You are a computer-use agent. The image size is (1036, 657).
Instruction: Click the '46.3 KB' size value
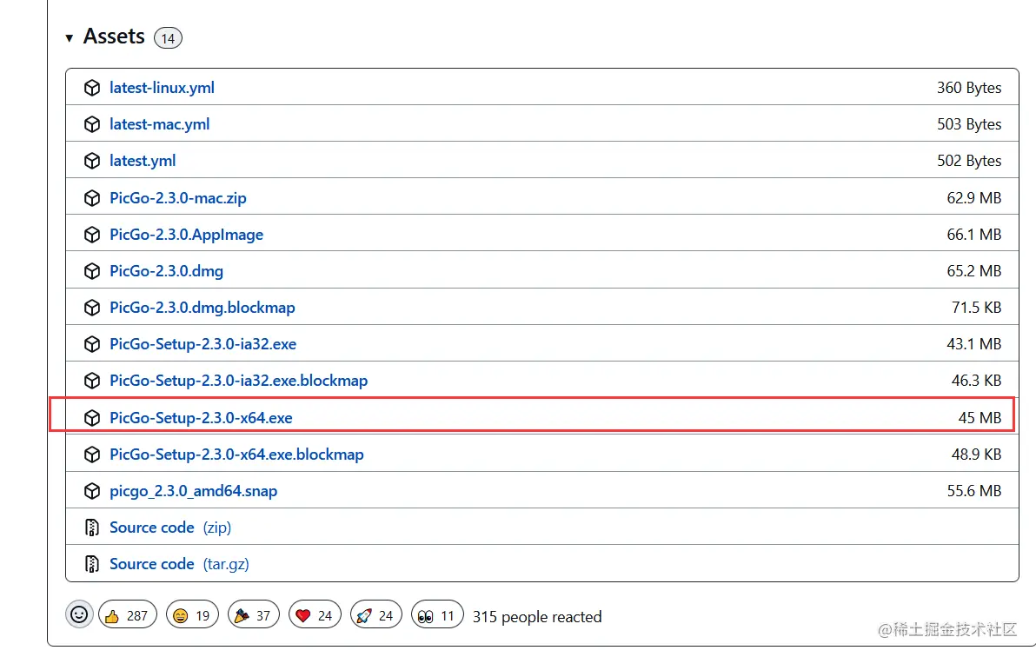point(977,381)
